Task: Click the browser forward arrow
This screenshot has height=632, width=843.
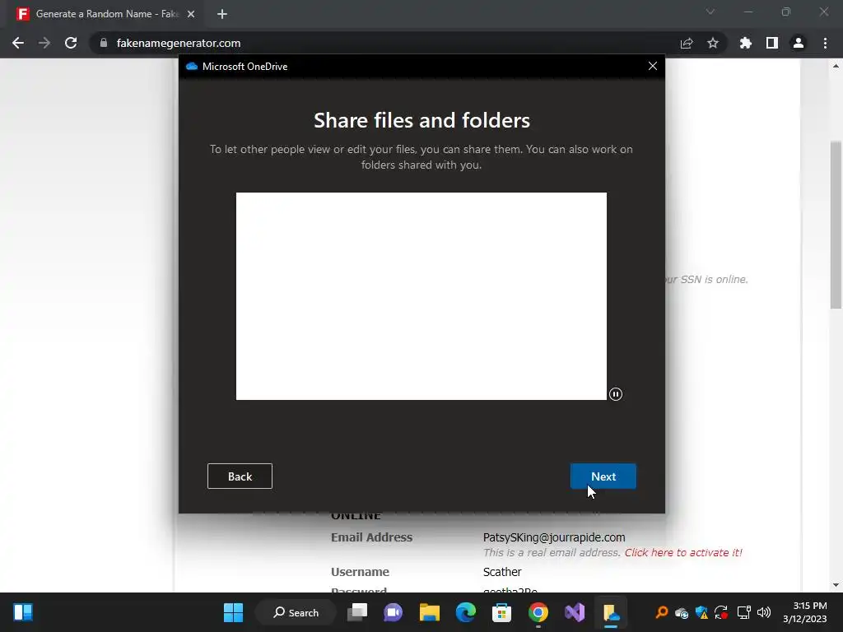Action: click(x=44, y=43)
